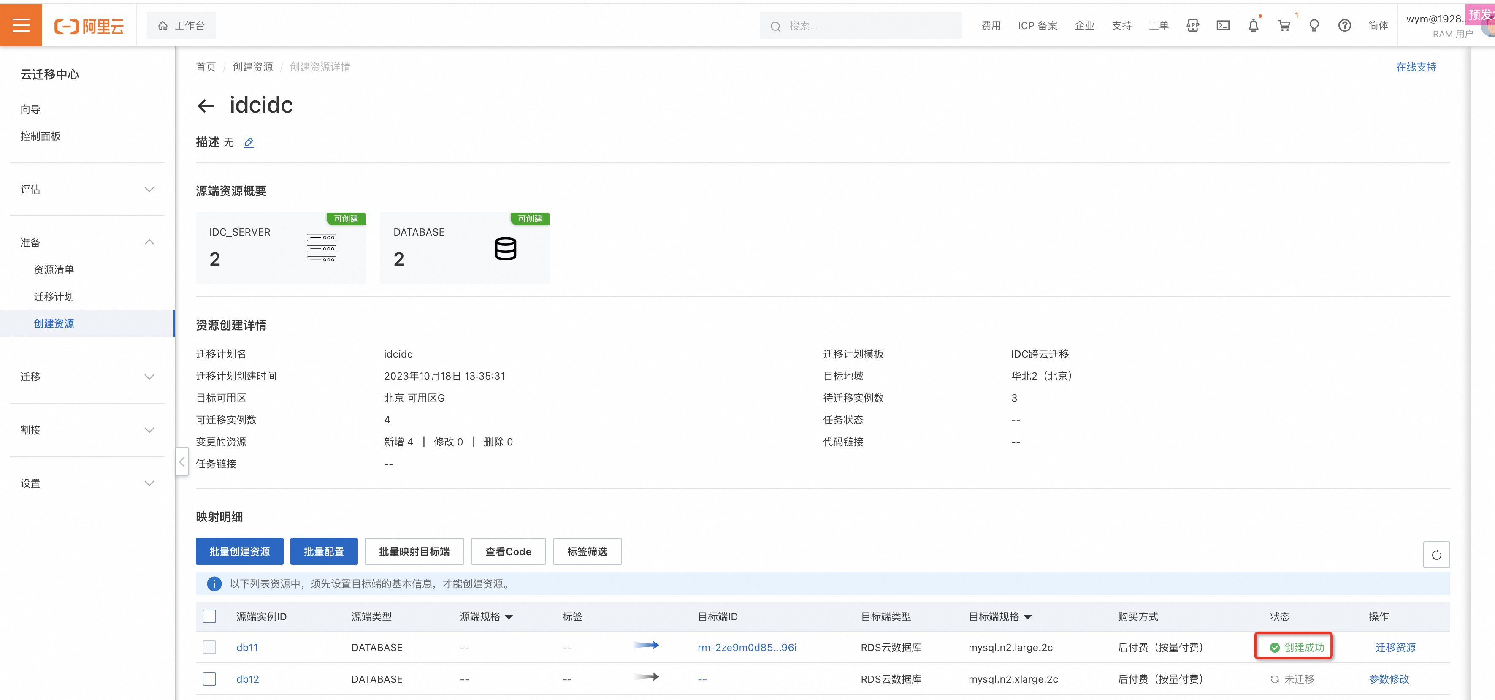Screen dimensions: 1495x700
Task: Click the info icon in the notice bar
Action: click(x=214, y=583)
